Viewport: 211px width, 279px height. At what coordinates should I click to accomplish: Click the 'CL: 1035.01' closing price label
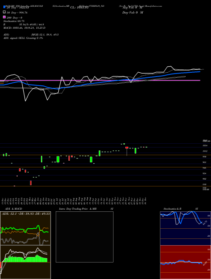(x=79, y=8)
